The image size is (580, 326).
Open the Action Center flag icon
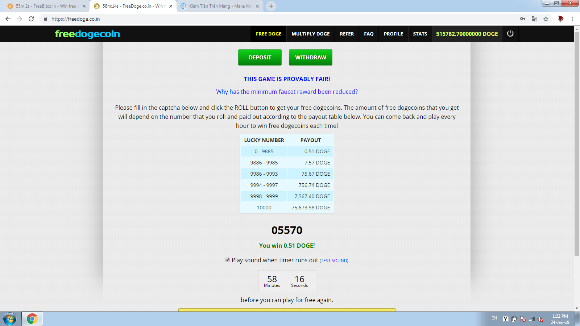[523, 319]
